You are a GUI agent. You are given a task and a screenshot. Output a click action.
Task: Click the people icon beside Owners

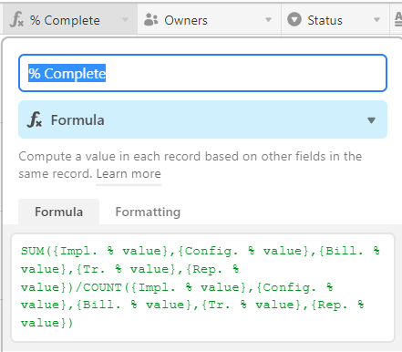tap(150, 19)
